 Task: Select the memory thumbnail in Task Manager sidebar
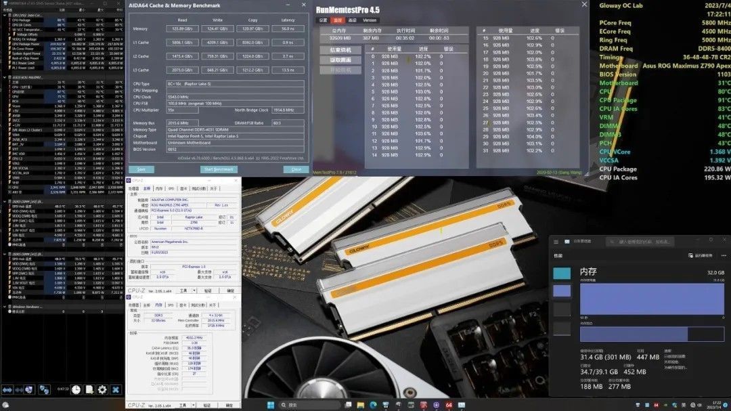(x=562, y=291)
